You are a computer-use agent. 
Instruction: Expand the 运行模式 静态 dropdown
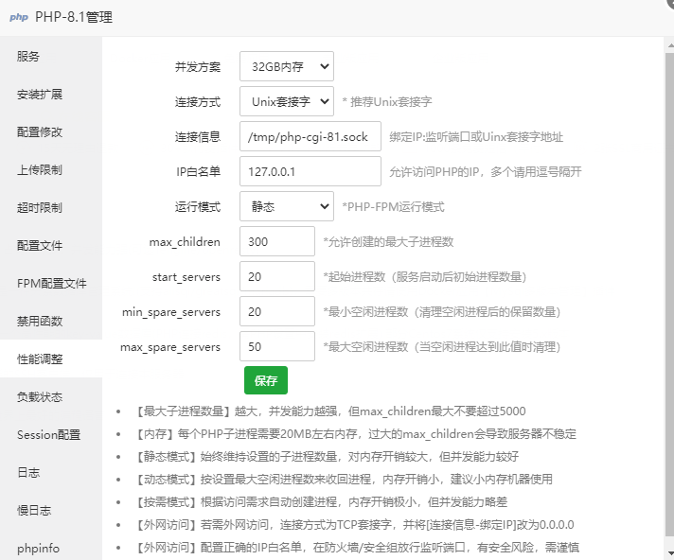click(287, 206)
